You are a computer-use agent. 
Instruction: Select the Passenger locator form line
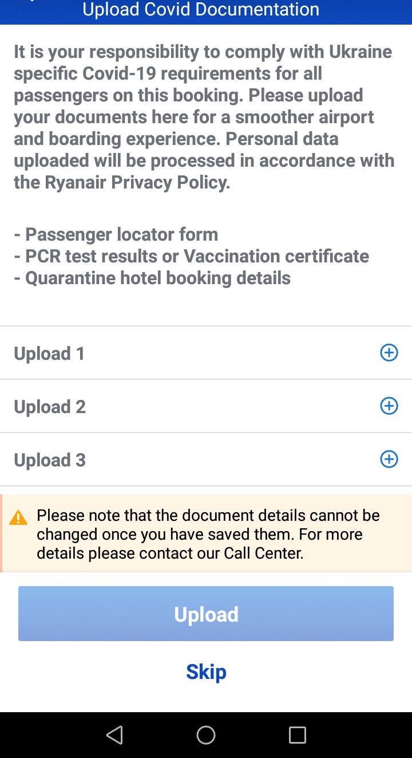click(116, 234)
